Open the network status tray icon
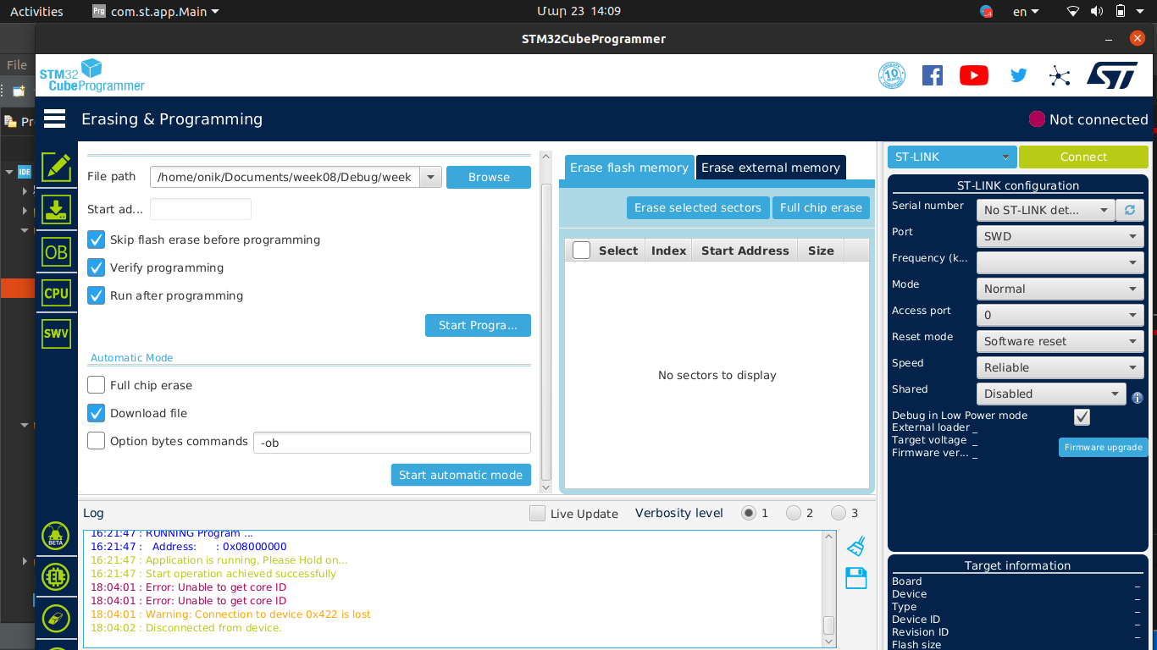Image resolution: width=1157 pixels, height=650 pixels. point(1073,11)
